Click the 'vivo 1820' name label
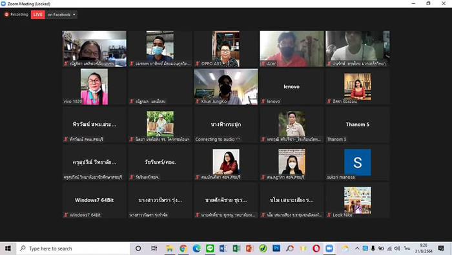 point(73,101)
